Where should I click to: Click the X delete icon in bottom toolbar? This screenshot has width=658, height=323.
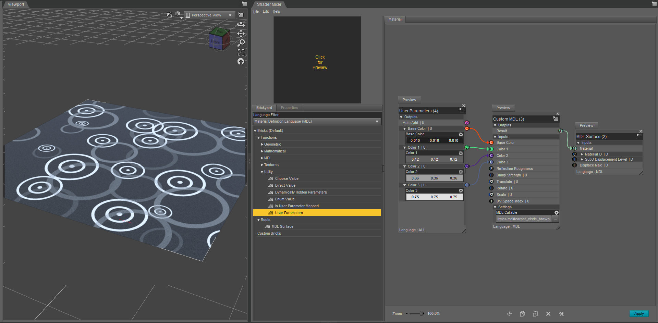click(548, 314)
